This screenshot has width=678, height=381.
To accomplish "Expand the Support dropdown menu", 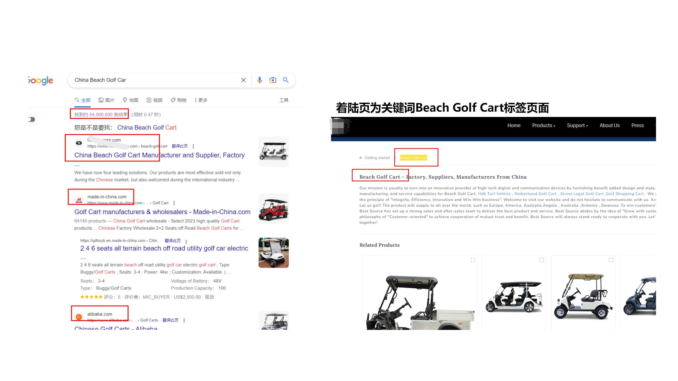I will [x=577, y=125].
